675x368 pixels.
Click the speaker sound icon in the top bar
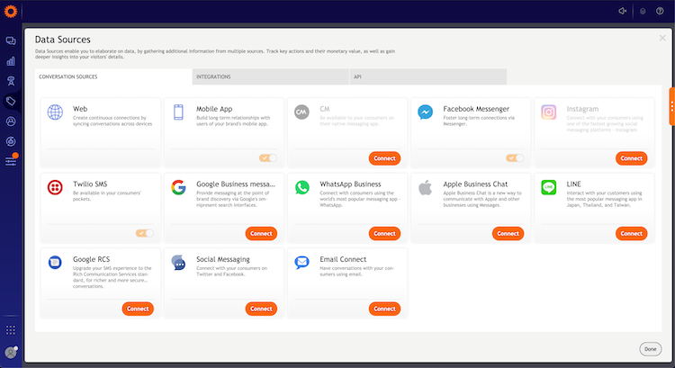[622, 11]
